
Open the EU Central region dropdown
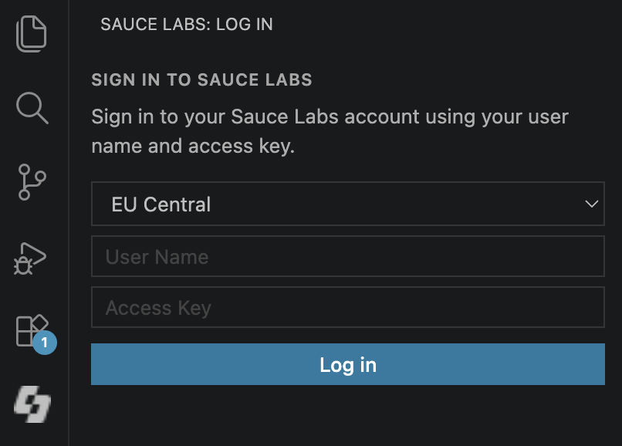[348, 204]
